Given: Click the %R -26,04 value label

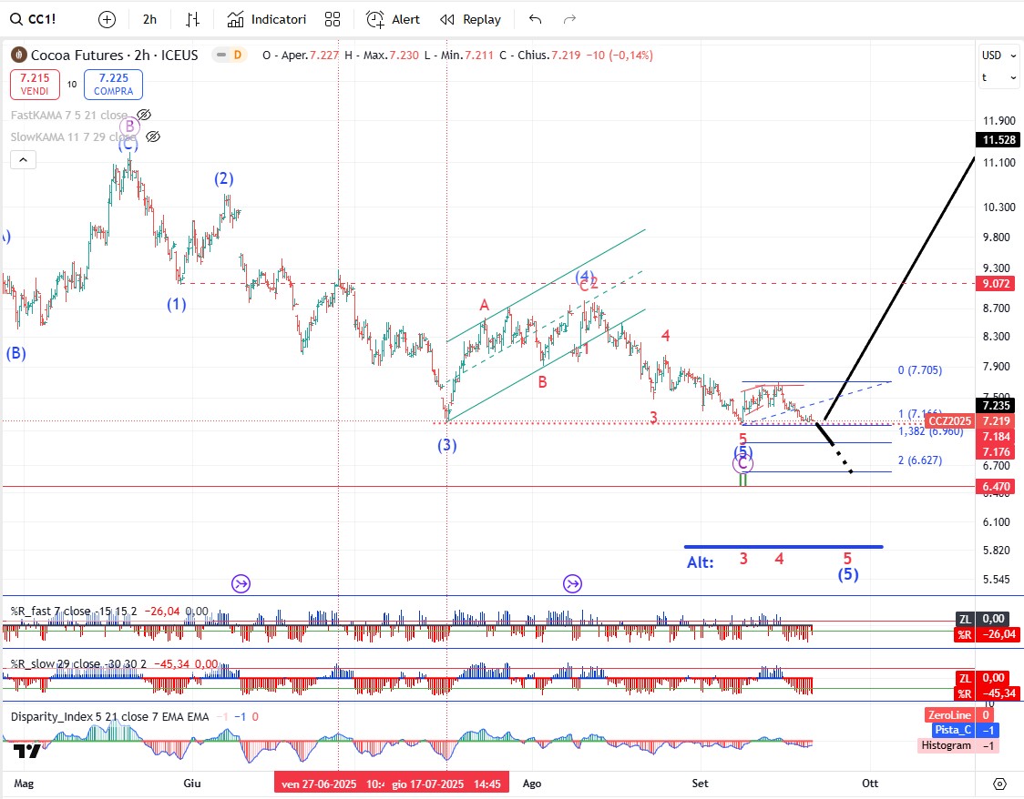Looking at the screenshot, I should (x=986, y=634).
